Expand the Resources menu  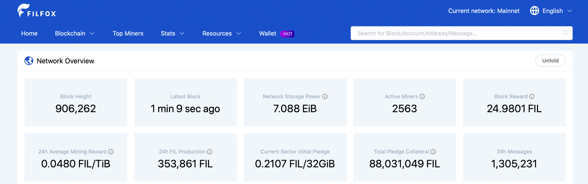coord(222,33)
